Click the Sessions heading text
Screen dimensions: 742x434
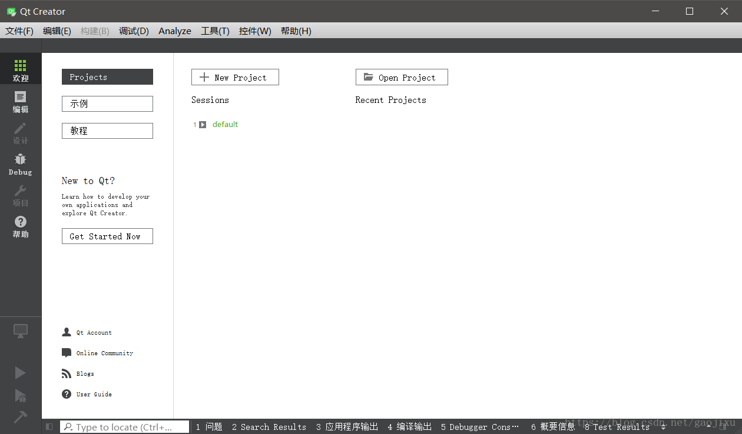point(210,100)
